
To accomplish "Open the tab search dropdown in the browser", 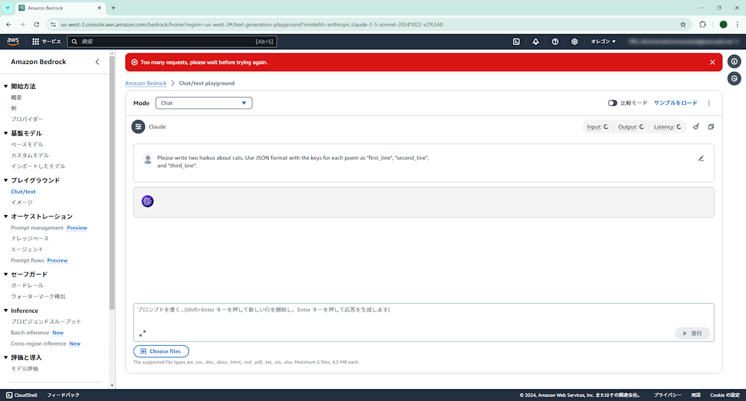I will pos(7,7).
